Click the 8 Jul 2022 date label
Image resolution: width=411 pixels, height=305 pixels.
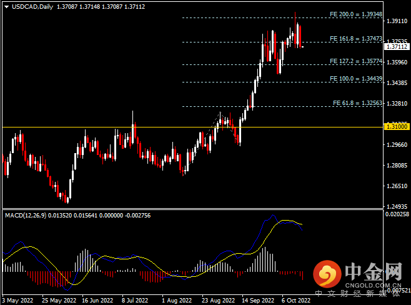135,300
